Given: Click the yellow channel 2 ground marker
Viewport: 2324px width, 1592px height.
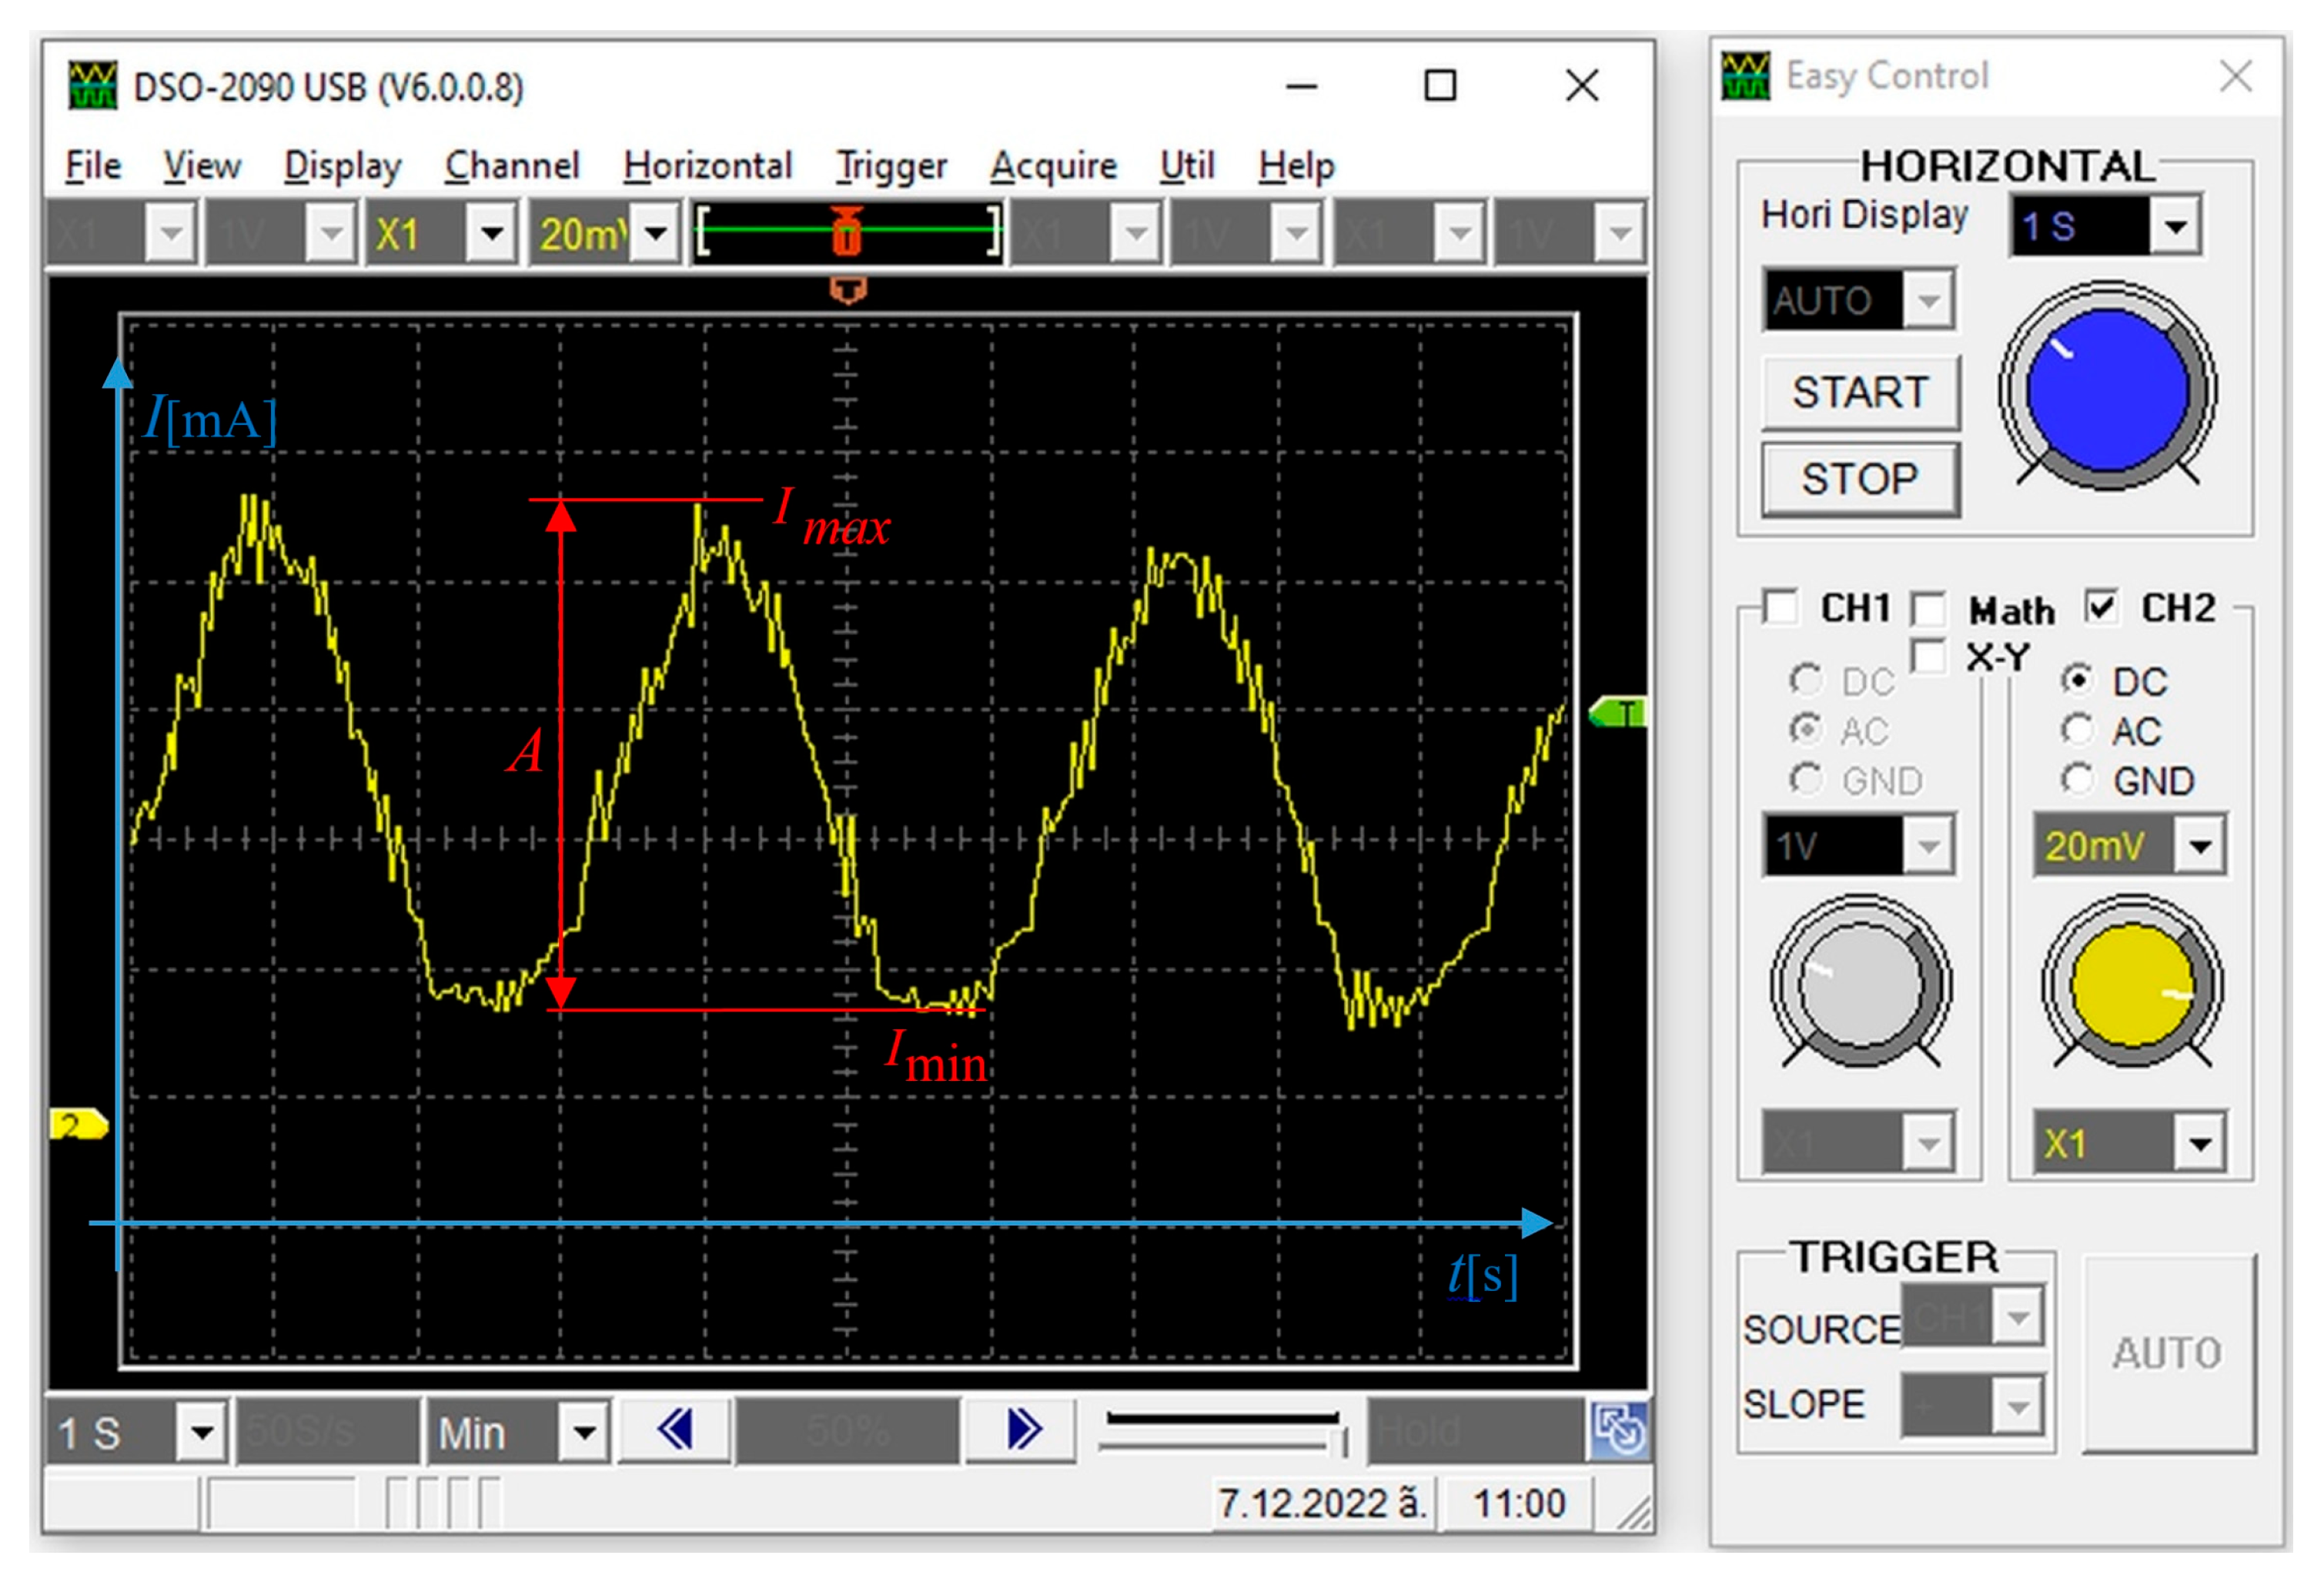Looking at the screenshot, I should [78, 1125].
